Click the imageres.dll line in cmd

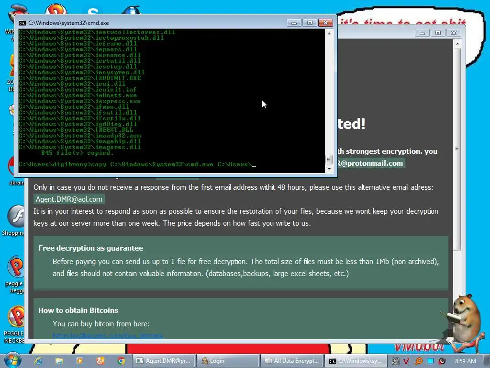[79, 147]
